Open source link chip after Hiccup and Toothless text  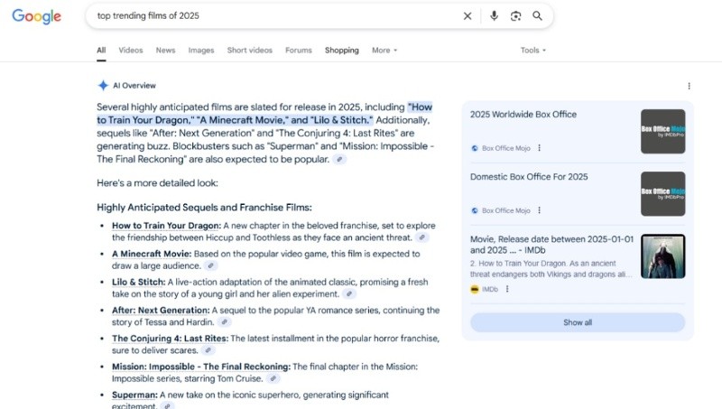[x=421, y=237]
